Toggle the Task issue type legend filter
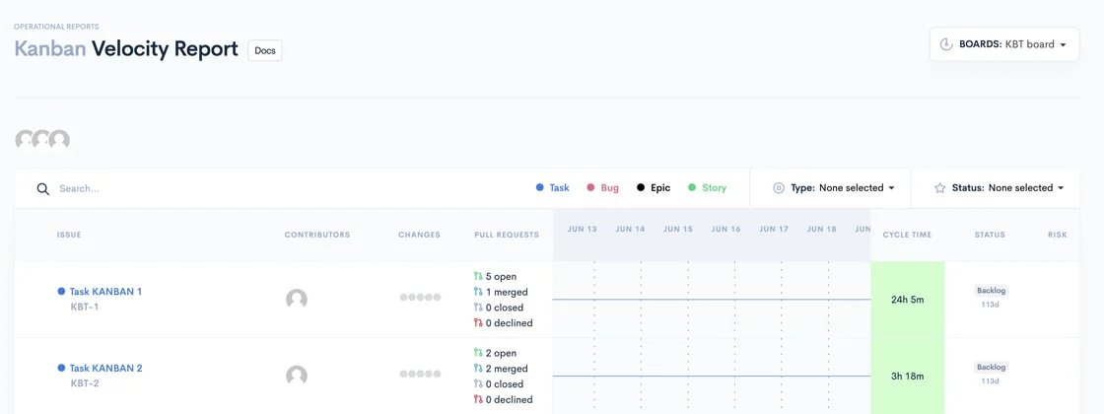This screenshot has width=1104, height=414. point(553,188)
